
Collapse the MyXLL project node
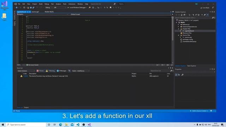tap(177, 23)
